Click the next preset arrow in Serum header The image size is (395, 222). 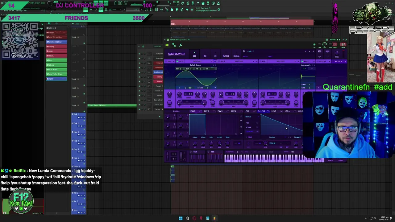[314, 51]
